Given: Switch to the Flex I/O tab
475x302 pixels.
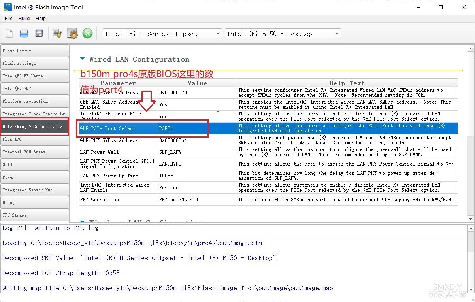Looking at the screenshot, I should [34, 139].
